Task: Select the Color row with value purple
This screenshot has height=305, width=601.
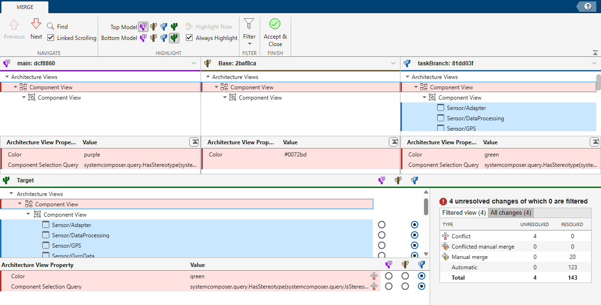Action: [x=100, y=154]
